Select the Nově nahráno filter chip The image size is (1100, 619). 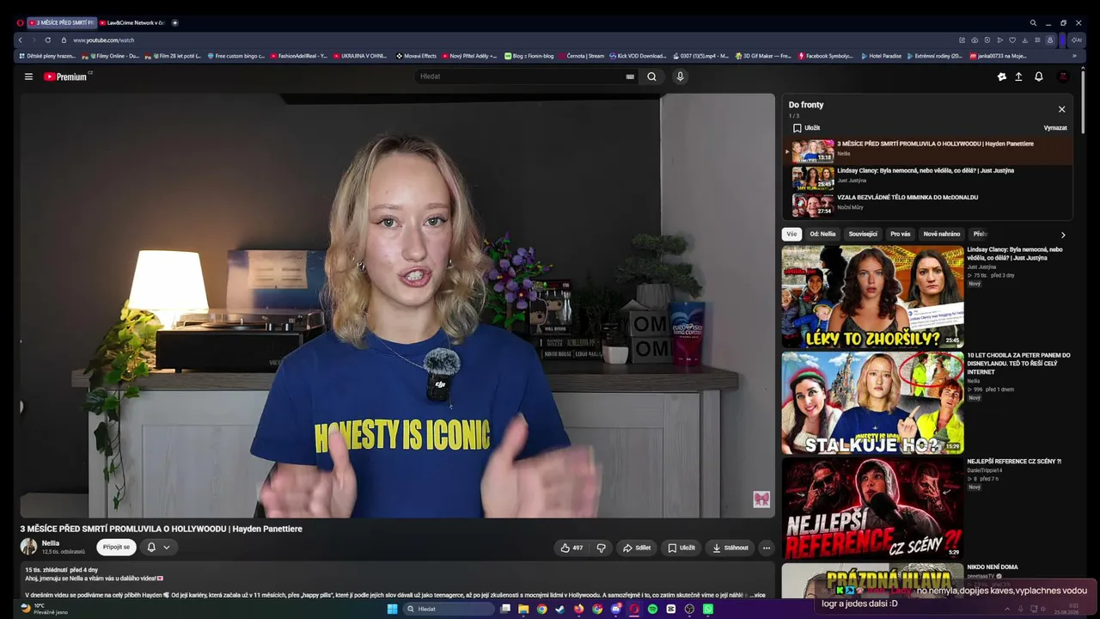[x=942, y=234]
